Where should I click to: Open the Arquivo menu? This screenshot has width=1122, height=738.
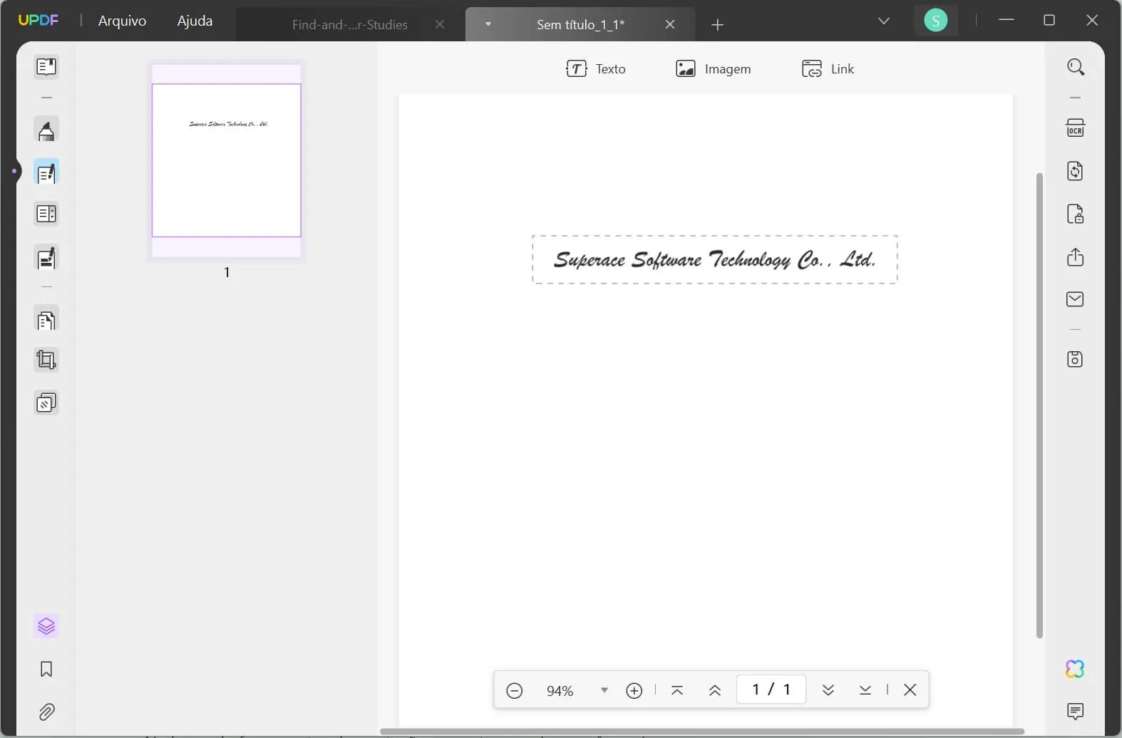pyautogui.click(x=122, y=21)
